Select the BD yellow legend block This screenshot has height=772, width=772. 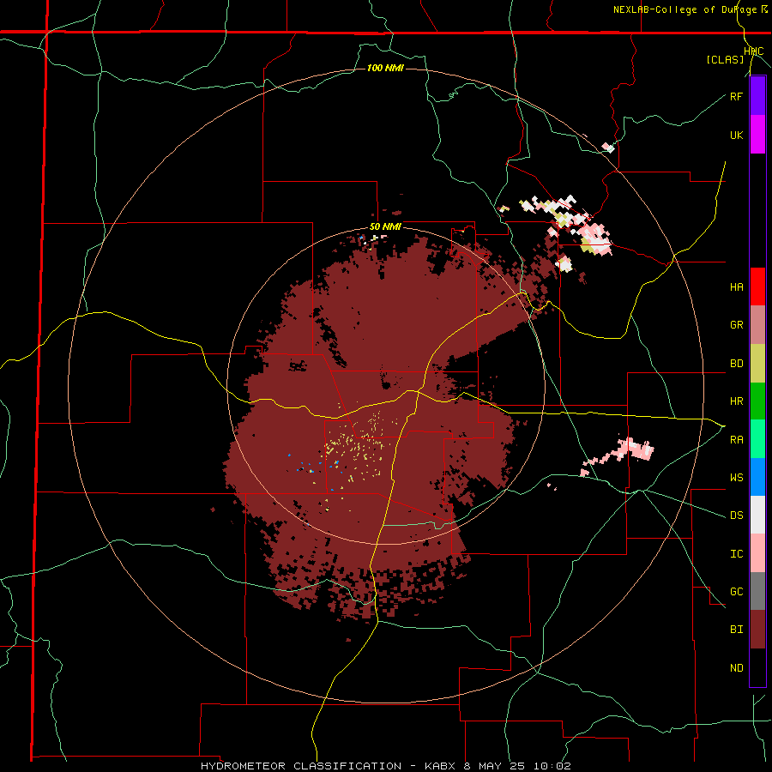[757, 364]
